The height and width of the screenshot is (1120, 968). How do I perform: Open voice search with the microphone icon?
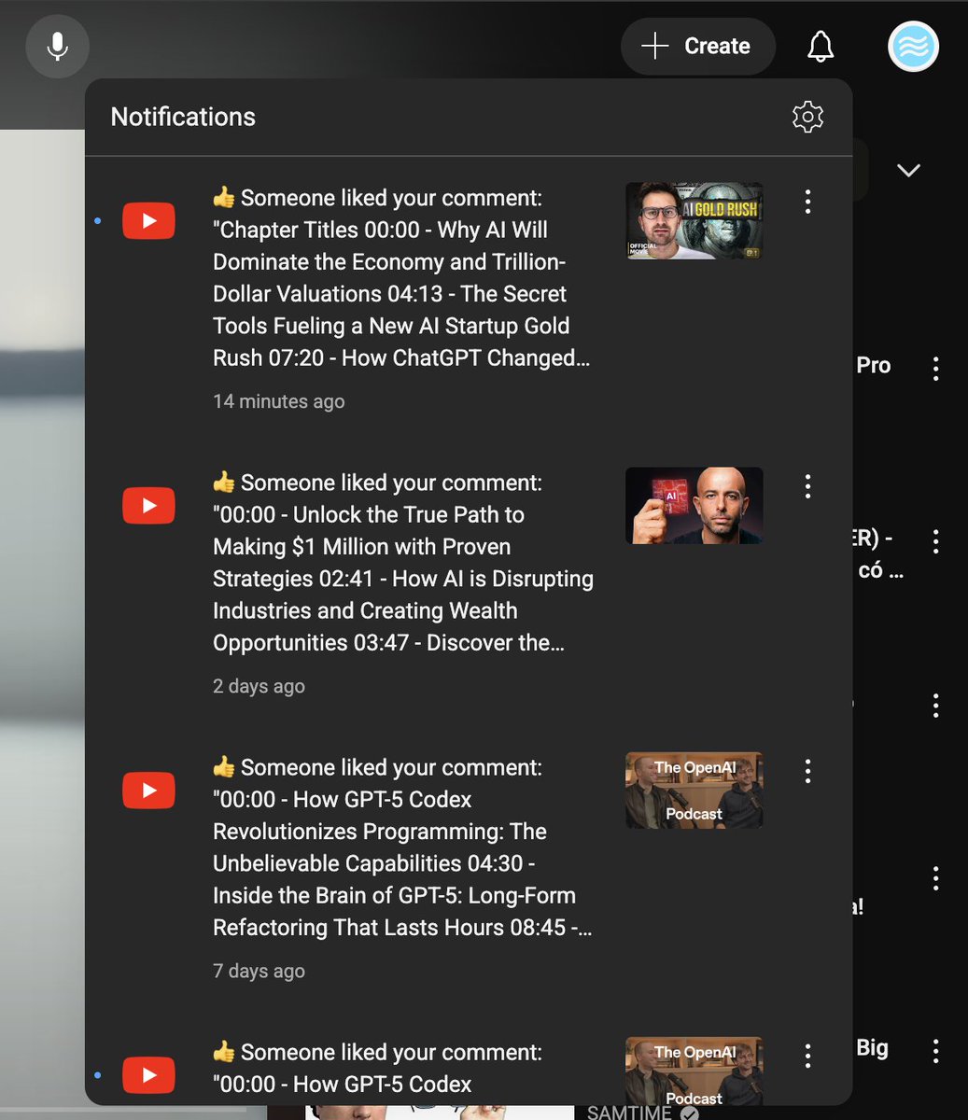pyautogui.click(x=57, y=46)
